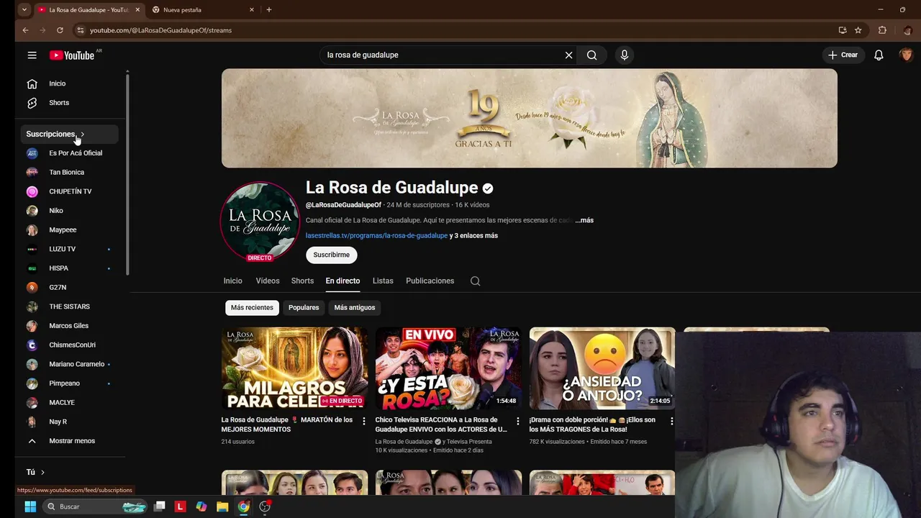The width and height of the screenshot is (921, 518).
Task: Open Es Por Acá Oficial subscription
Action: coord(69,153)
